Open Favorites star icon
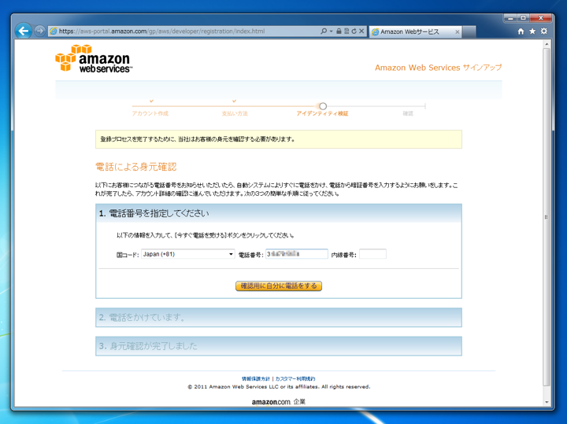567x424 pixels. tap(532, 31)
